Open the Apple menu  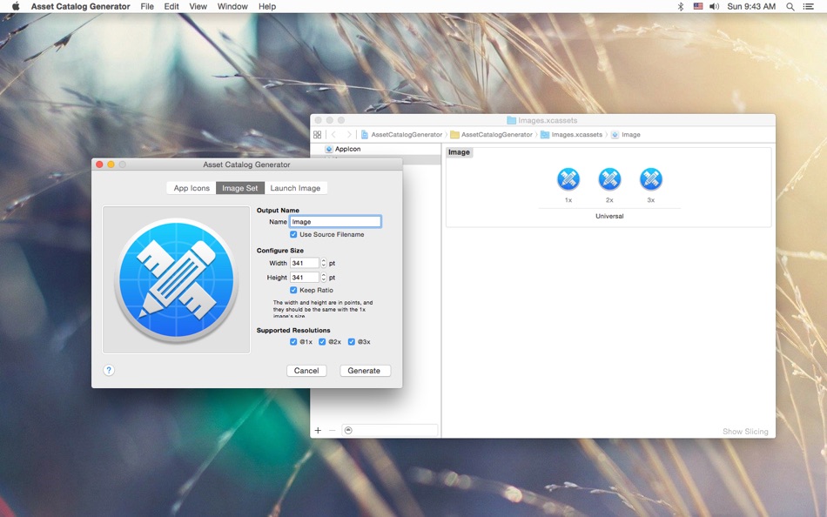16,6
